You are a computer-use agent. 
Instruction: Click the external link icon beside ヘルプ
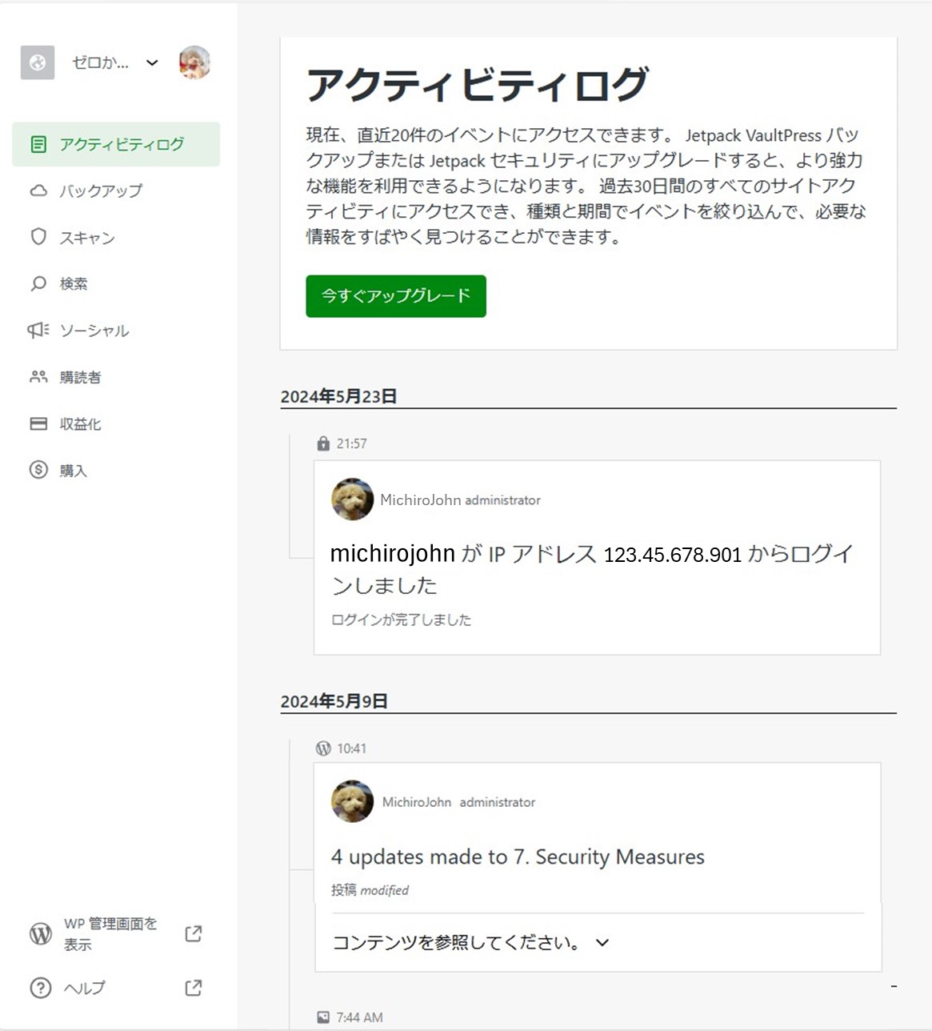[193, 988]
